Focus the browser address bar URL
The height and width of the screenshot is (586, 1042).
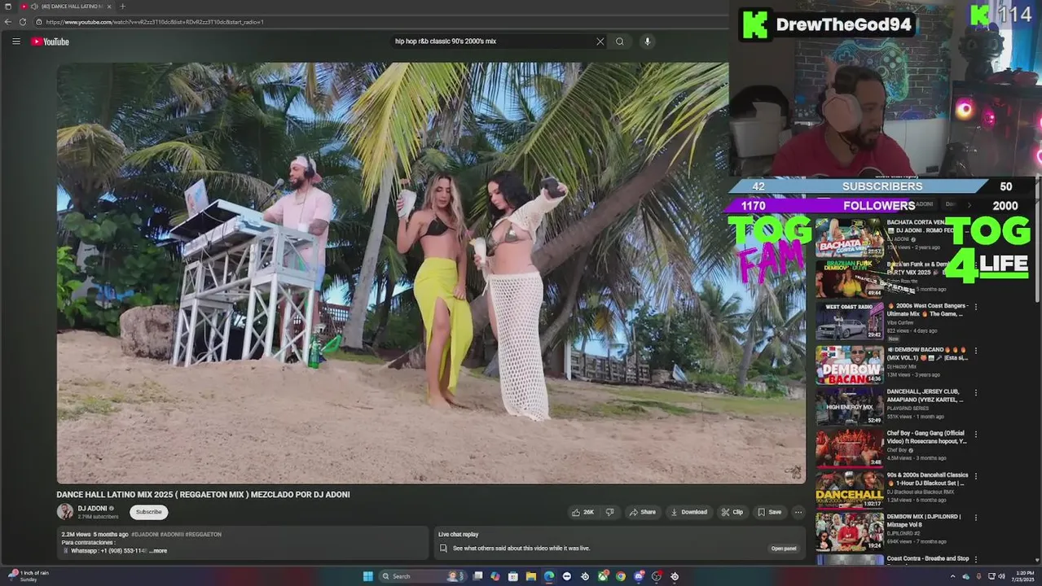(x=155, y=22)
